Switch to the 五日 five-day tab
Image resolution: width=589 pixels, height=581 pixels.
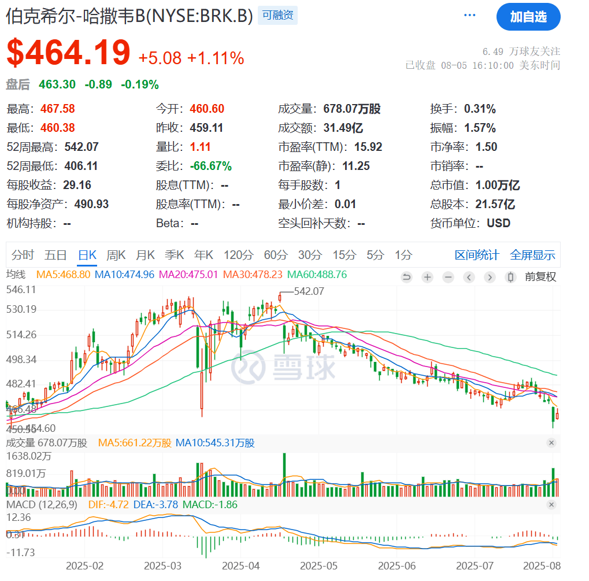point(55,255)
